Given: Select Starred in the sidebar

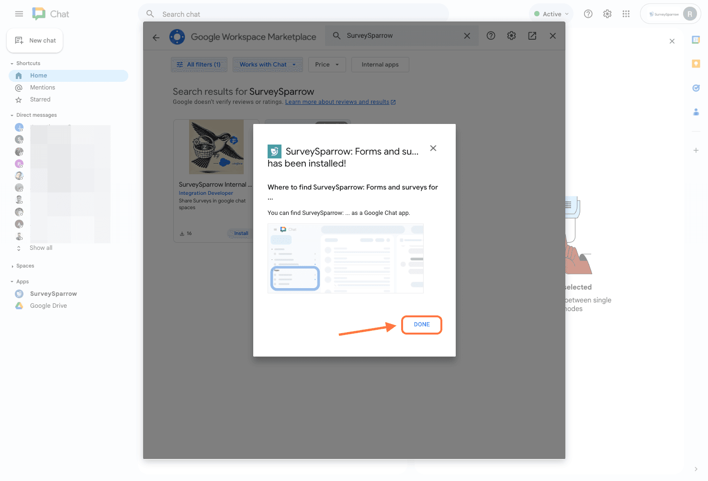Looking at the screenshot, I should [40, 100].
